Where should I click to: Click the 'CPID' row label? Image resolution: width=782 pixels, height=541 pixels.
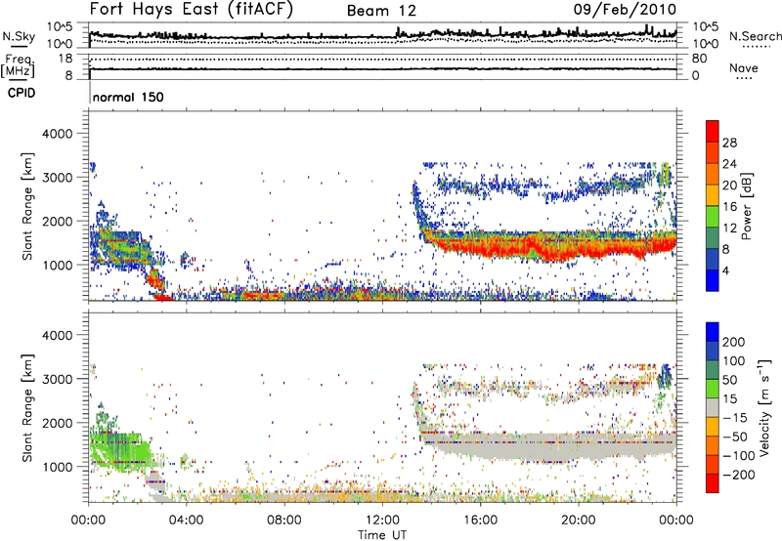point(22,93)
